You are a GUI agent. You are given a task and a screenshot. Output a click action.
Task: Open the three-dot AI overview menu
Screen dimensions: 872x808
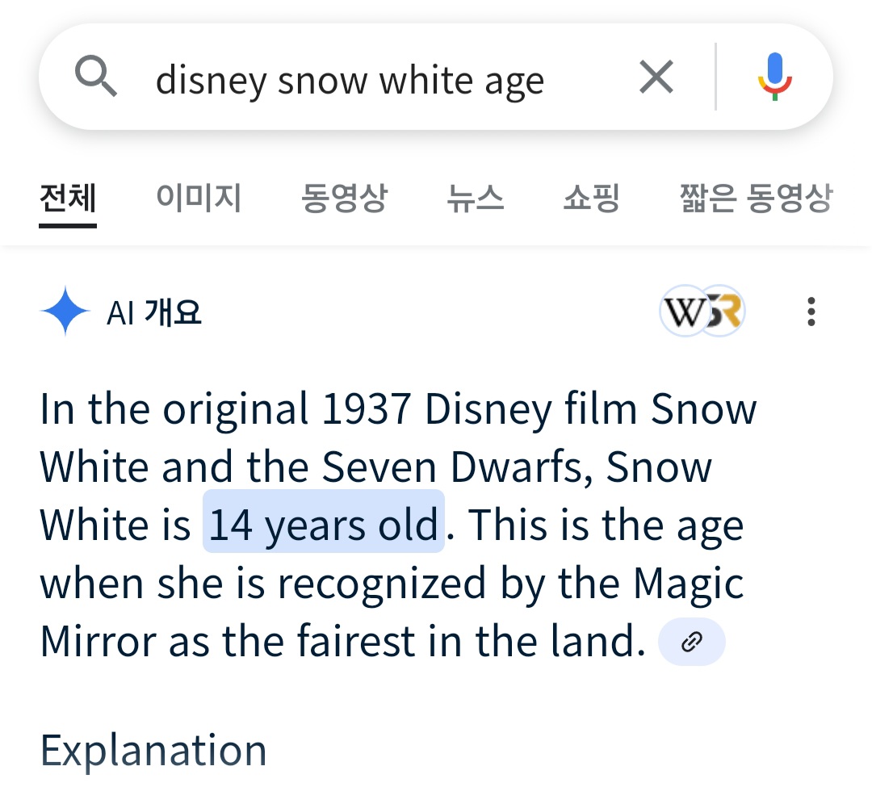tap(811, 312)
